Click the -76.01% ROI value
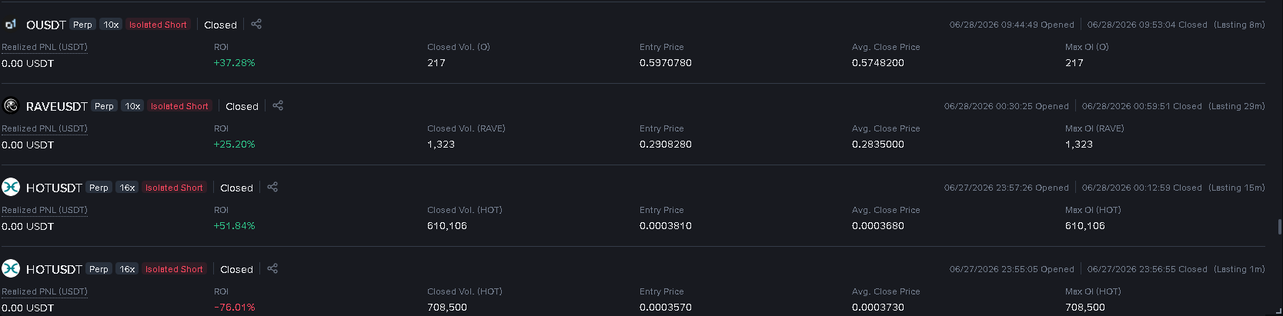 pyautogui.click(x=234, y=308)
